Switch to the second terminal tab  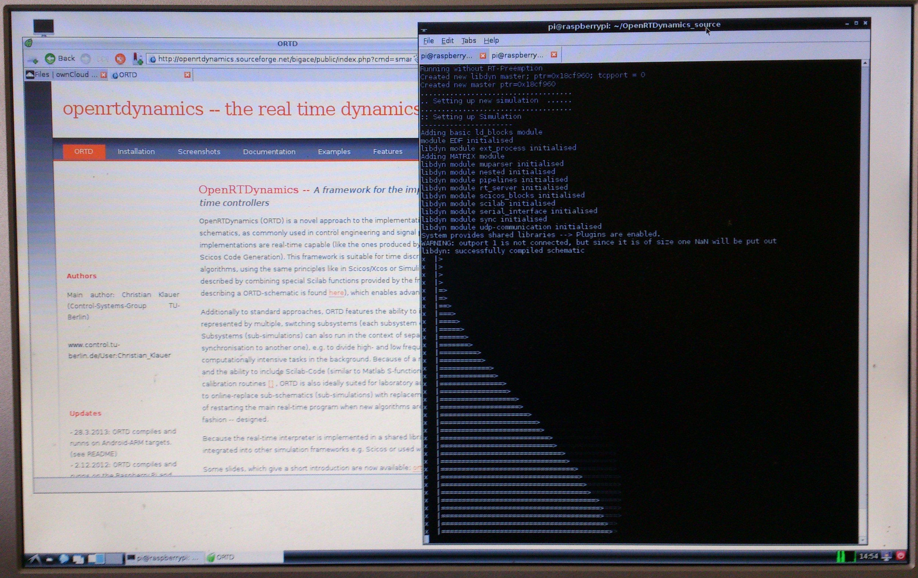click(x=517, y=55)
